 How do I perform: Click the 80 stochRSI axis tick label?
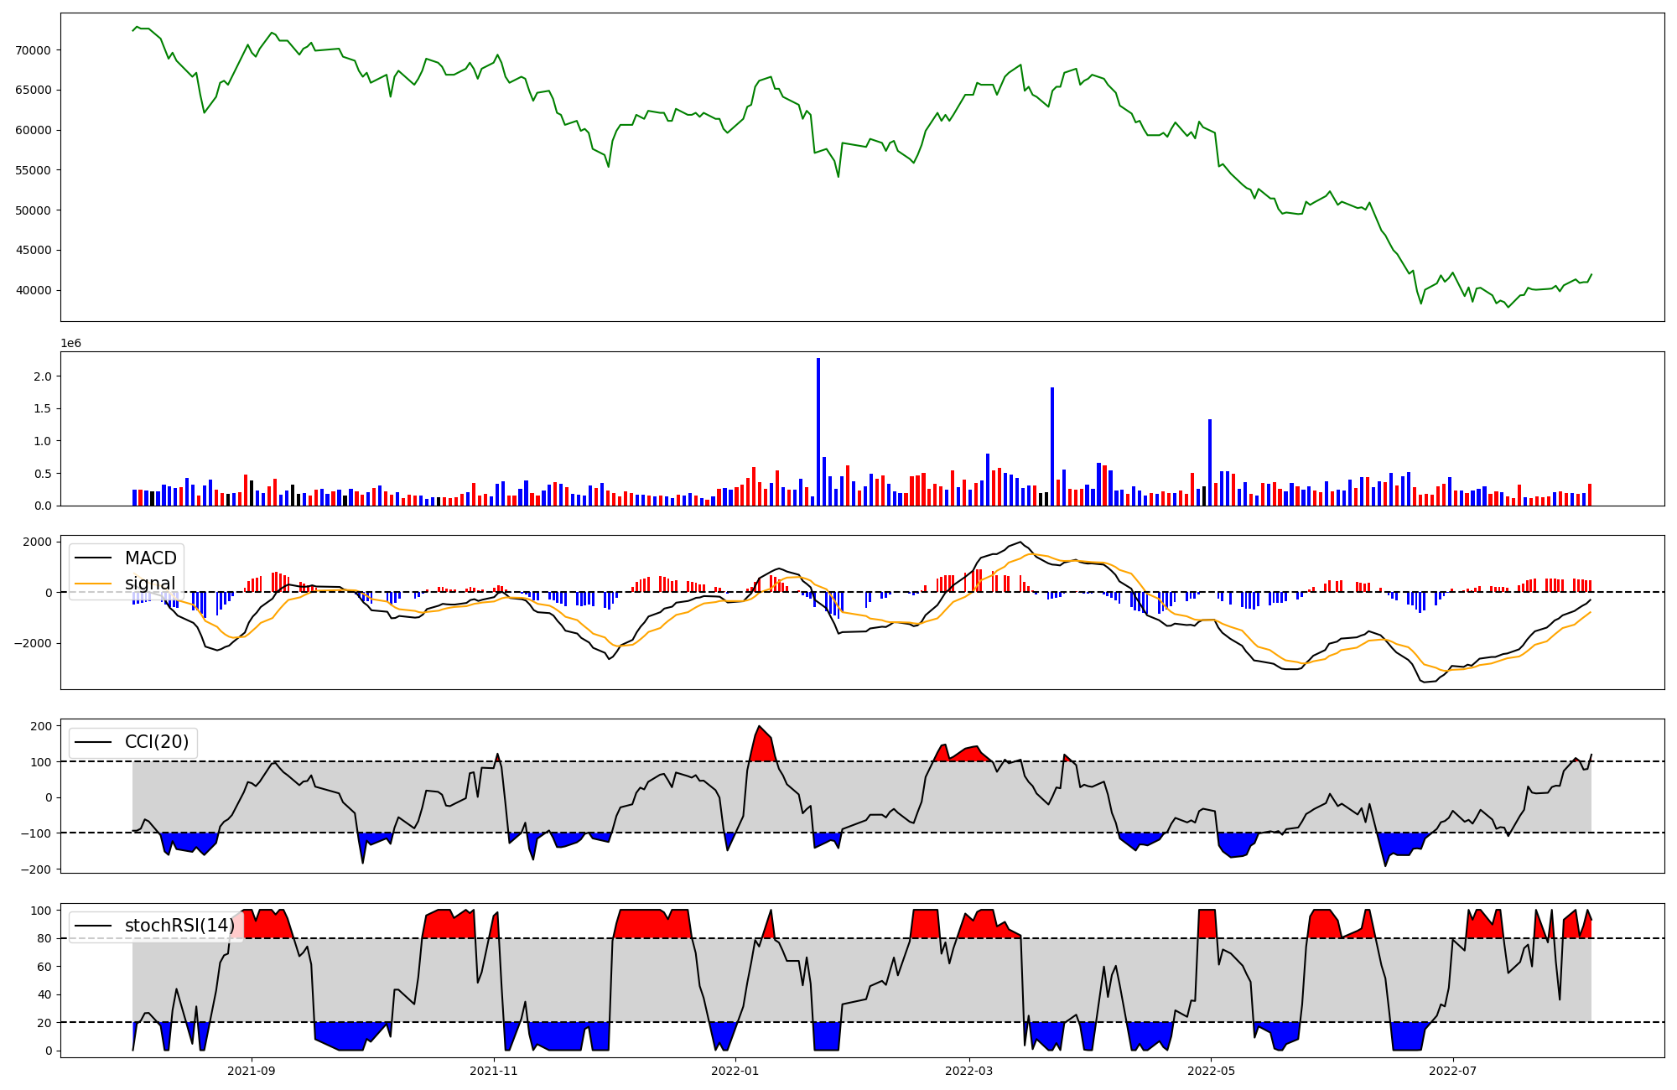coord(44,939)
